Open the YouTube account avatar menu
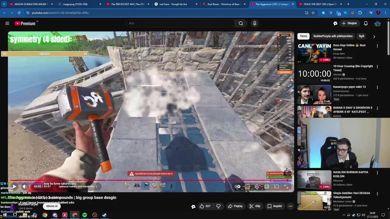The height and width of the screenshot is (219, 390). point(378,23)
